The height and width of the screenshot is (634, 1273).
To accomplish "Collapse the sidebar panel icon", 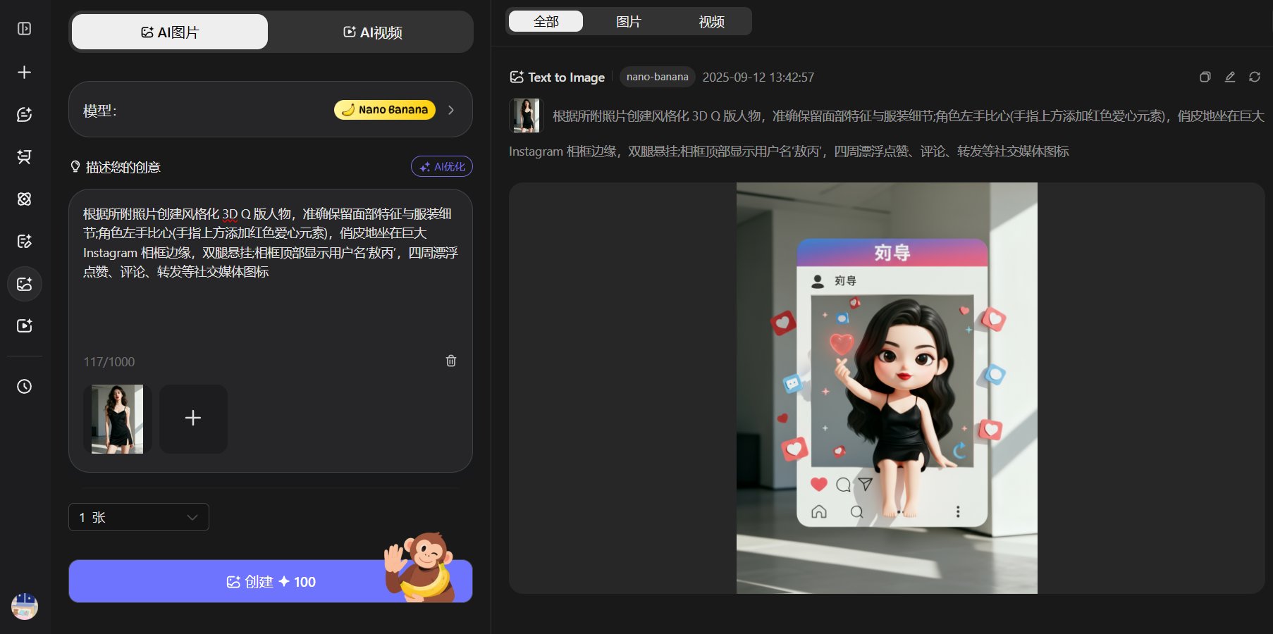I will (24, 29).
